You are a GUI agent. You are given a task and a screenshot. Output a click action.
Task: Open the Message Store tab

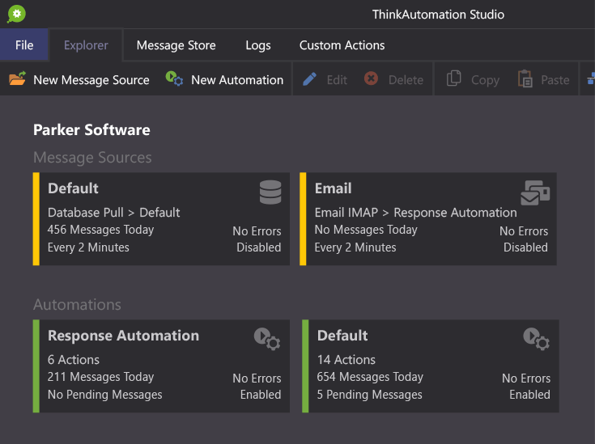point(176,45)
